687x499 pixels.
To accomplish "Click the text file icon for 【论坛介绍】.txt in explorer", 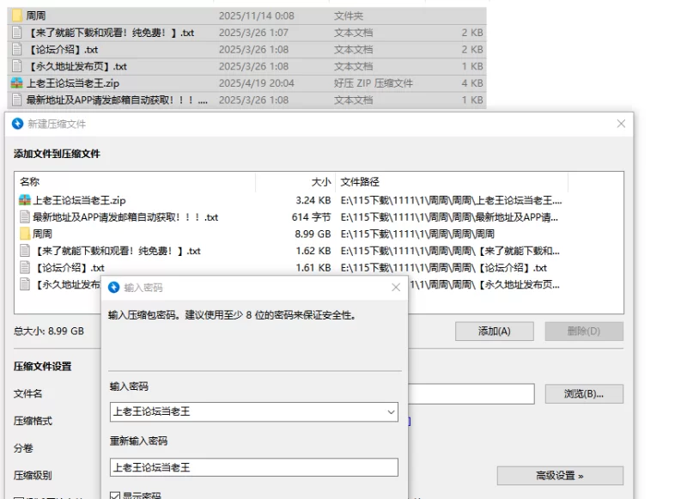I will coord(16,49).
